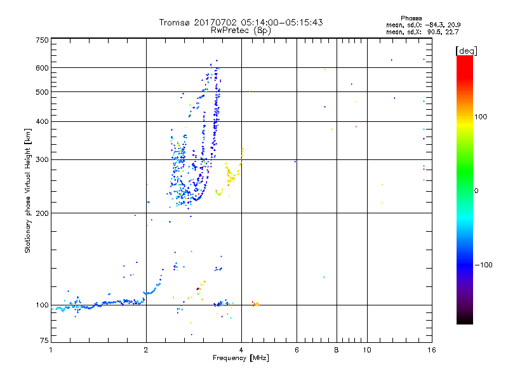This screenshot has height=381, width=508.
Task: Click the height axis tick "500"
Action: click(42, 92)
